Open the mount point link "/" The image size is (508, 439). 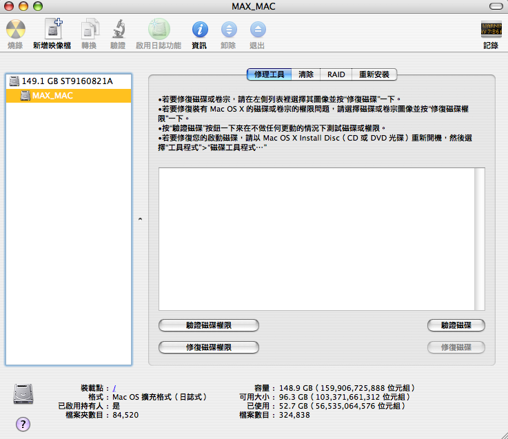114,388
